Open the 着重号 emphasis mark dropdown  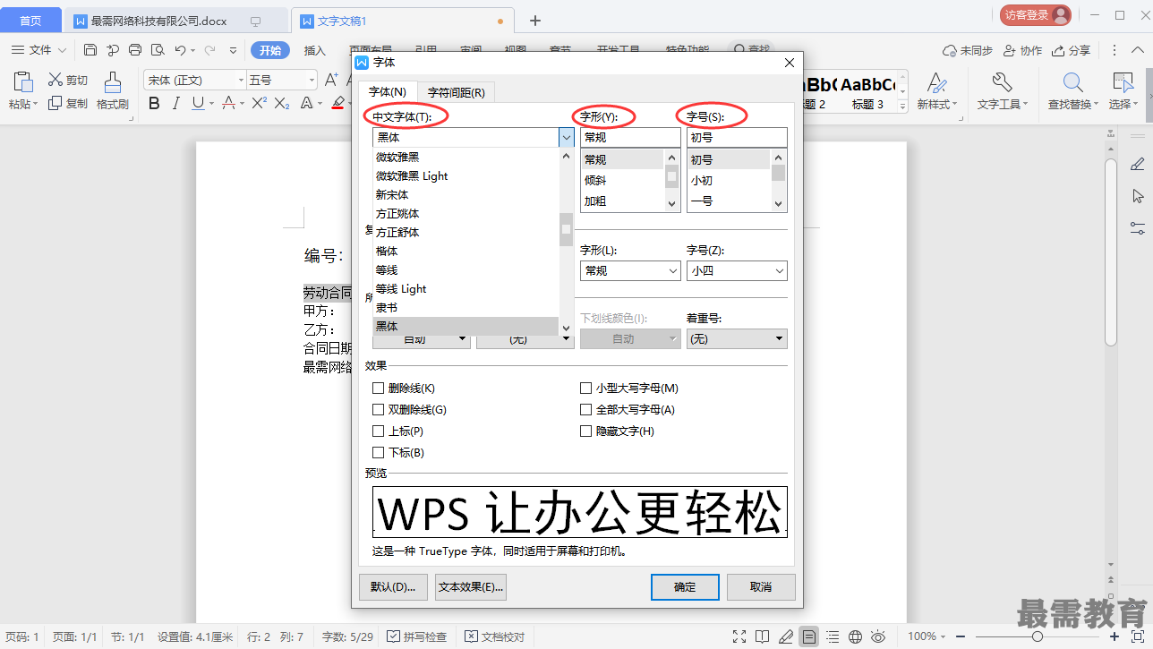[x=779, y=338]
